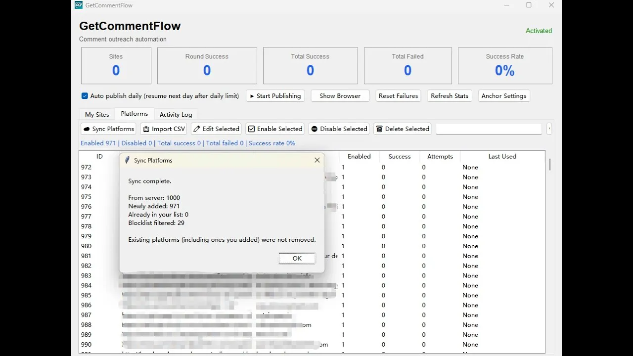Focus the platform search field
Screen dimensions: 633x356
[489, 129]
